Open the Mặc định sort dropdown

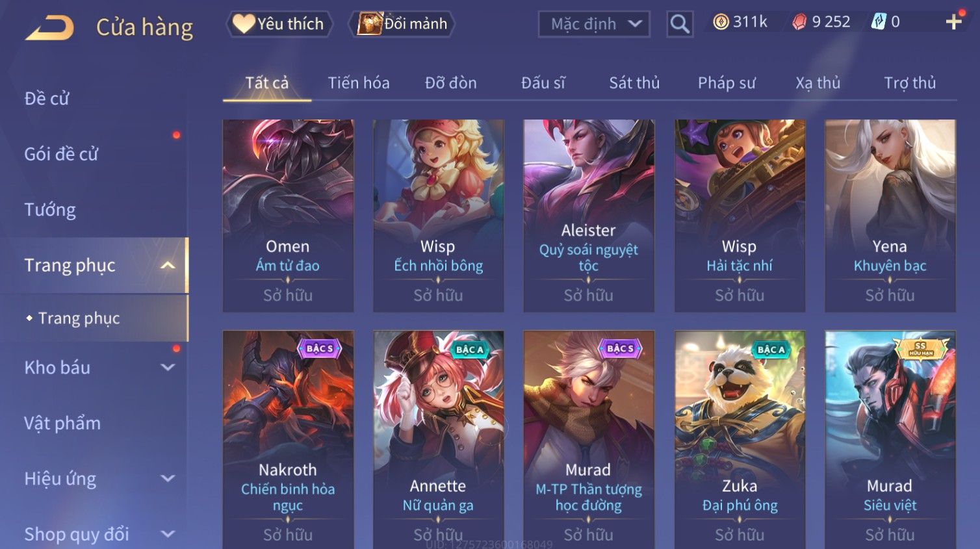coord(594,24)
